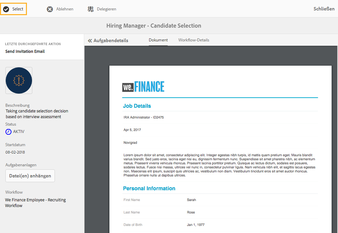Screen dimensions: 338x233
Task: Click the Ablehnen label
Action: (65, 9)
